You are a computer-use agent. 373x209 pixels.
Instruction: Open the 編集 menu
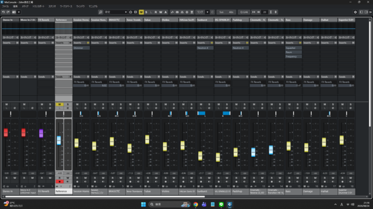coord(15,6)
